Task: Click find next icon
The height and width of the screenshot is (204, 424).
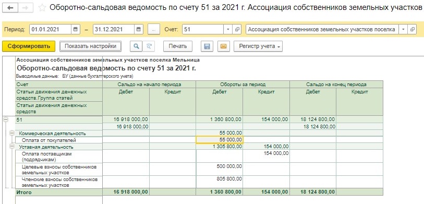Action: click(149, 46)
